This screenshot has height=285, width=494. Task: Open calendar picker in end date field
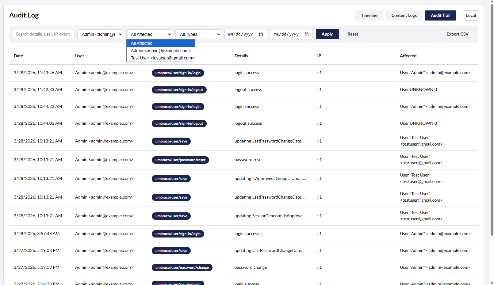(x=307, y=34)
